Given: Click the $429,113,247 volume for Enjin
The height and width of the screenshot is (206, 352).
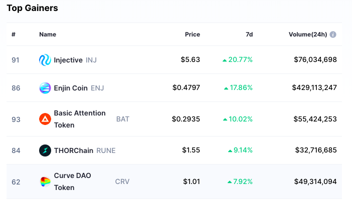Looking at the screenshot, I should 314,87.
